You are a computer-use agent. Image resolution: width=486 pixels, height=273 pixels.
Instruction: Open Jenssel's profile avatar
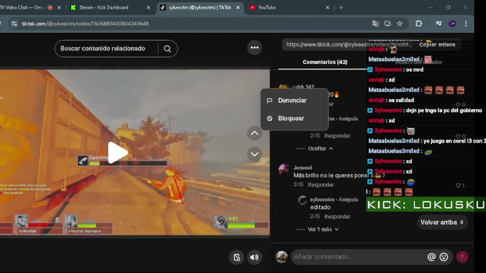tap(284, 169)
